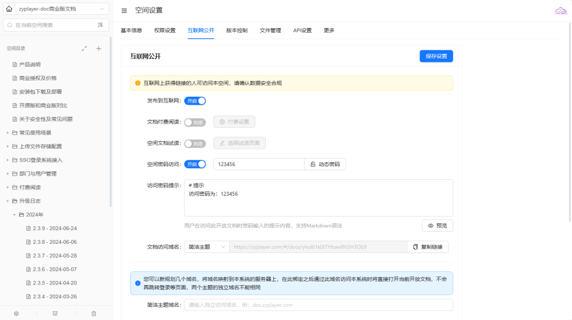
Task: Click the expand-all arrows icon in 空间目录 header
Action: (x=84, y=49)
